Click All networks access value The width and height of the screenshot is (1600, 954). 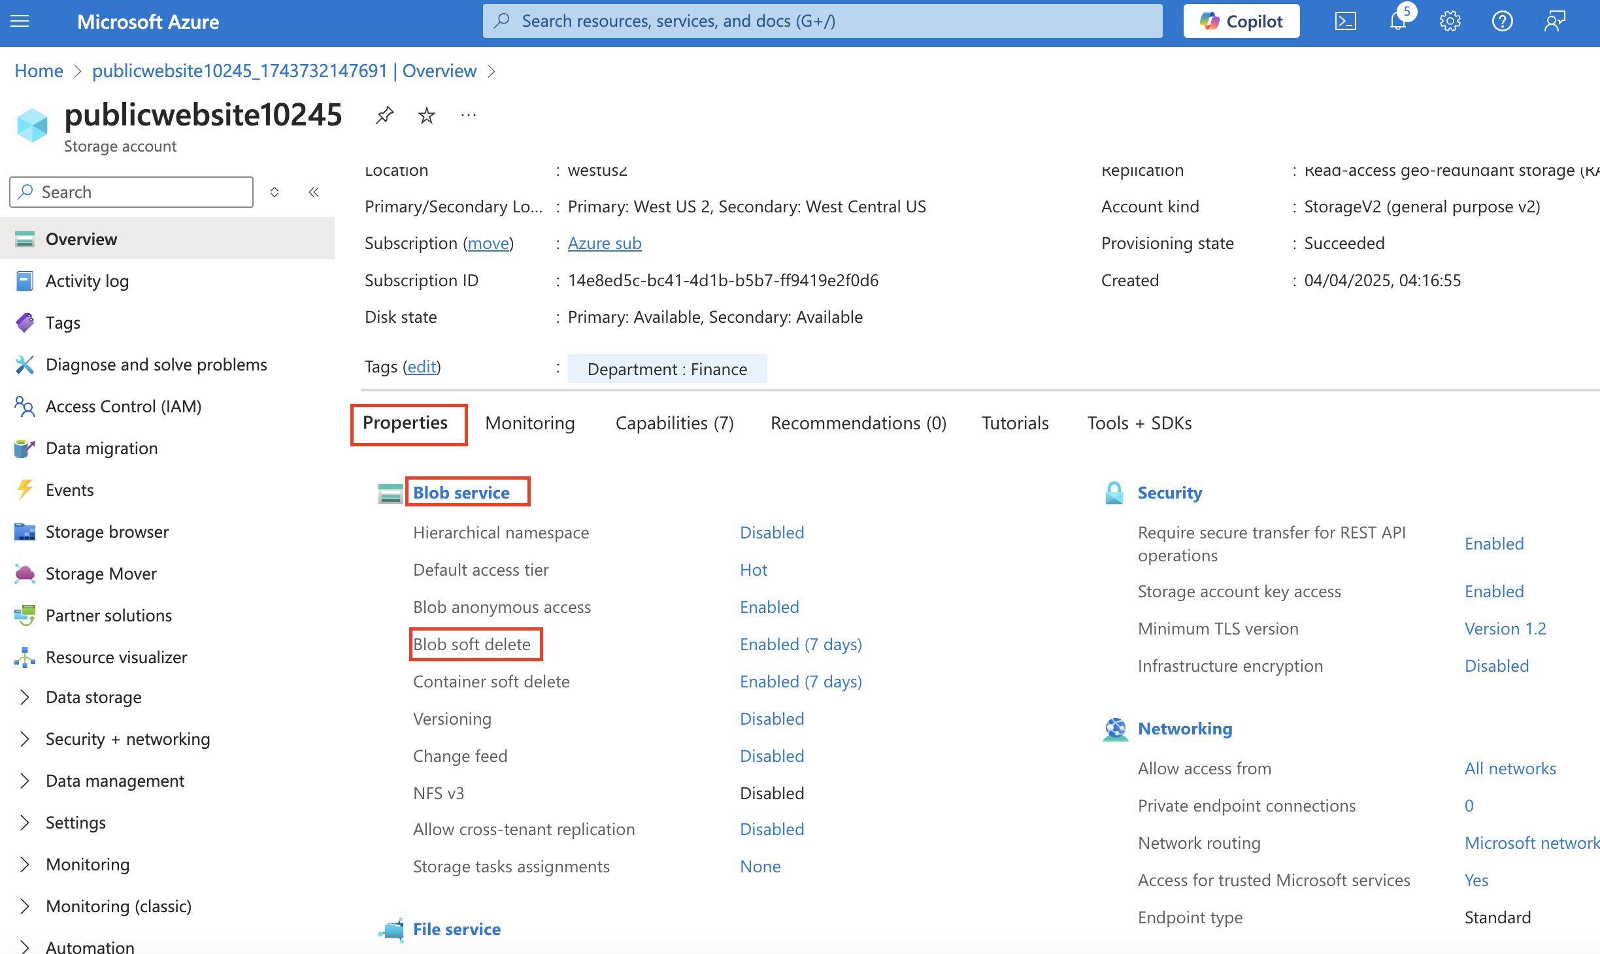(1510, 768)
